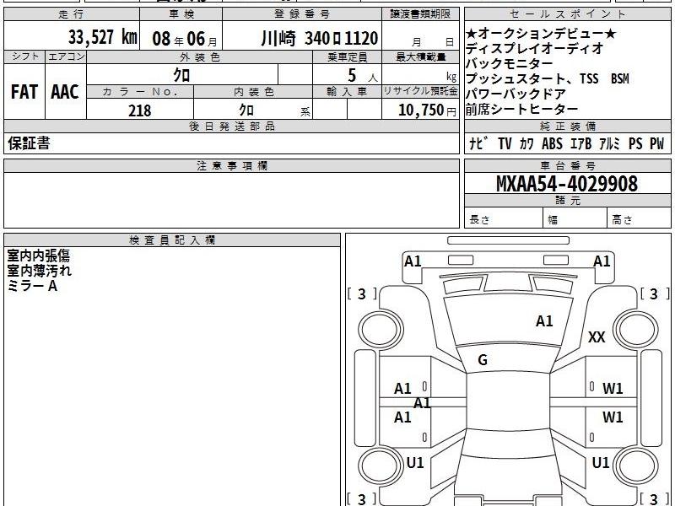This screenshot has height=506, width=675.
Task: Select the プッシュスタート、TSS BSM line
Action: (547, 78)
